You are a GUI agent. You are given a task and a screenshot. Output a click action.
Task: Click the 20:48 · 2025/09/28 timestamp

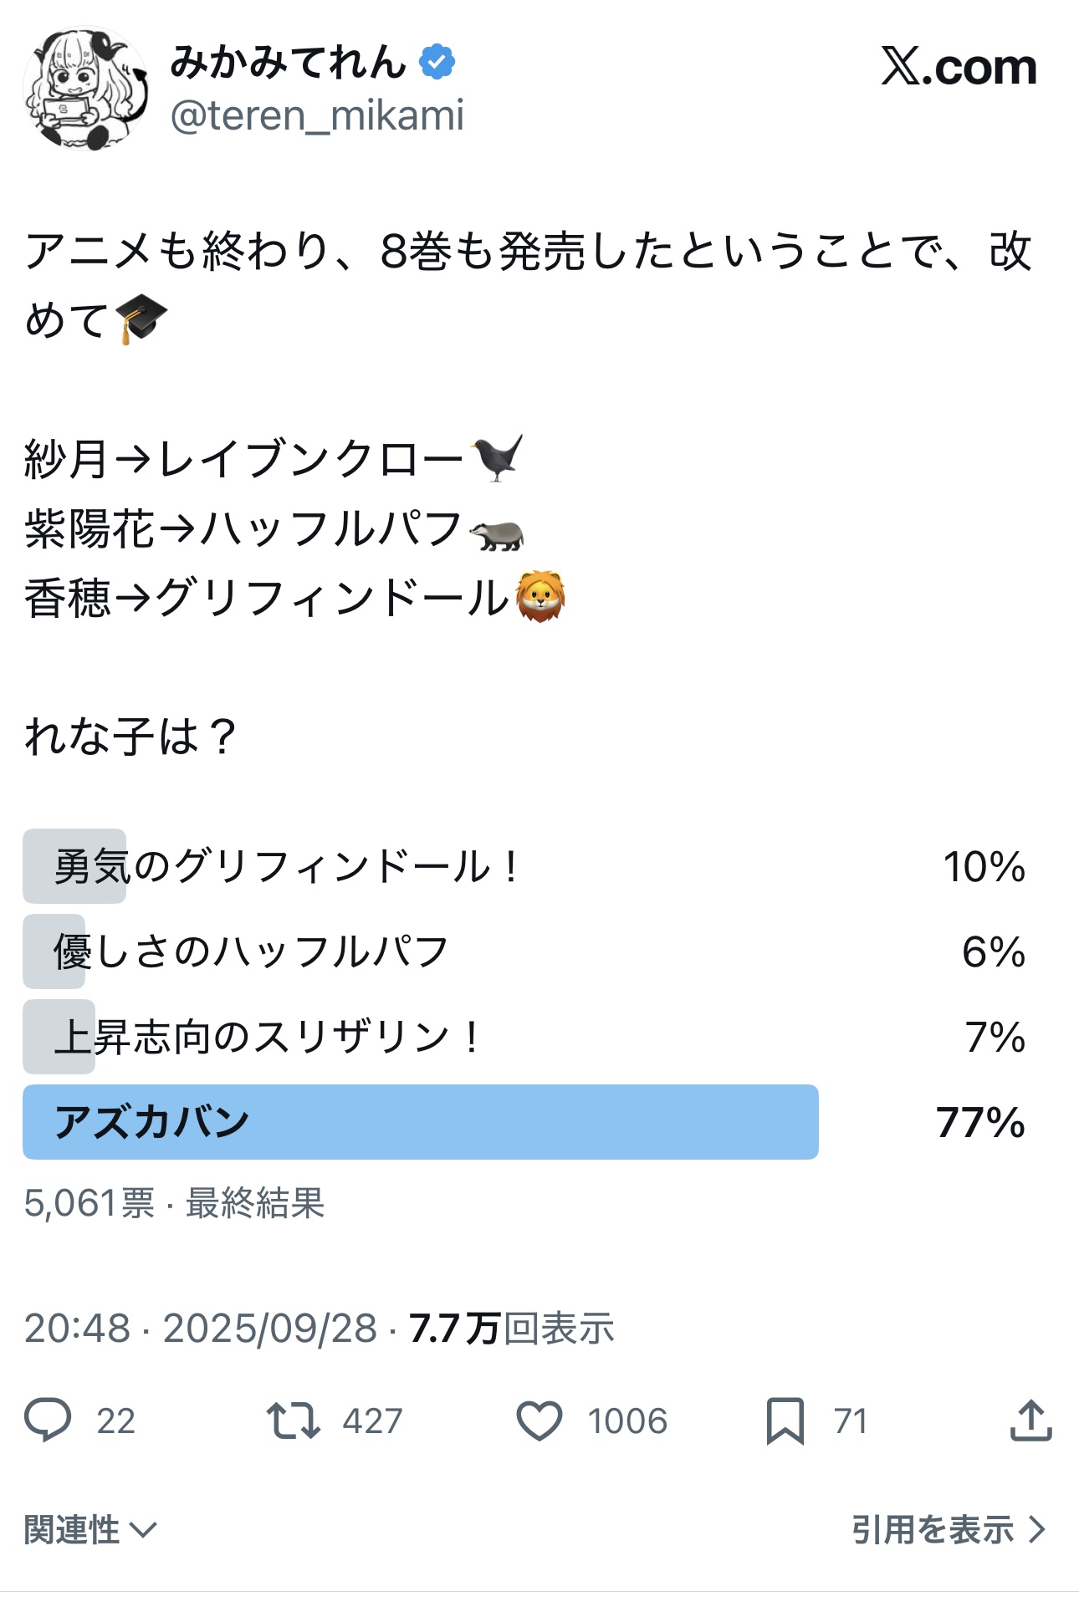click(x=201, y=1328)
